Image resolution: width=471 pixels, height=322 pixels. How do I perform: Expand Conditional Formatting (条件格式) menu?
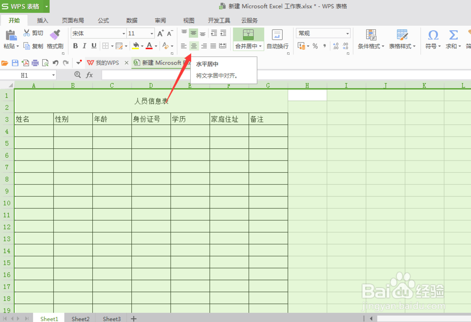383,46
